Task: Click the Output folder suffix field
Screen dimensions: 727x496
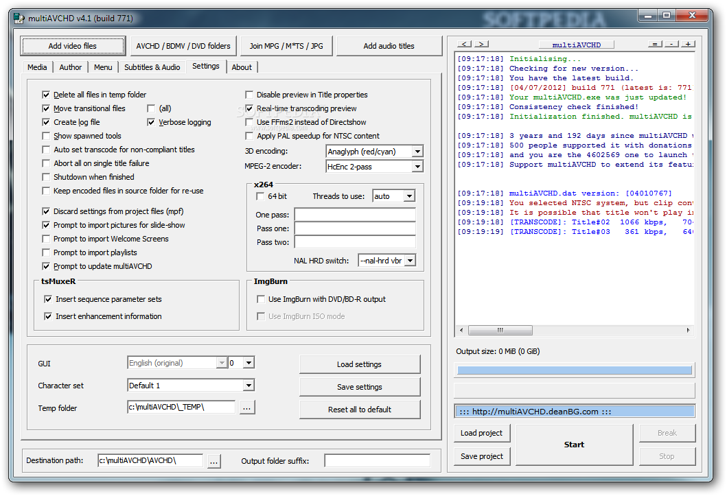Action: (x=378, y=461)
